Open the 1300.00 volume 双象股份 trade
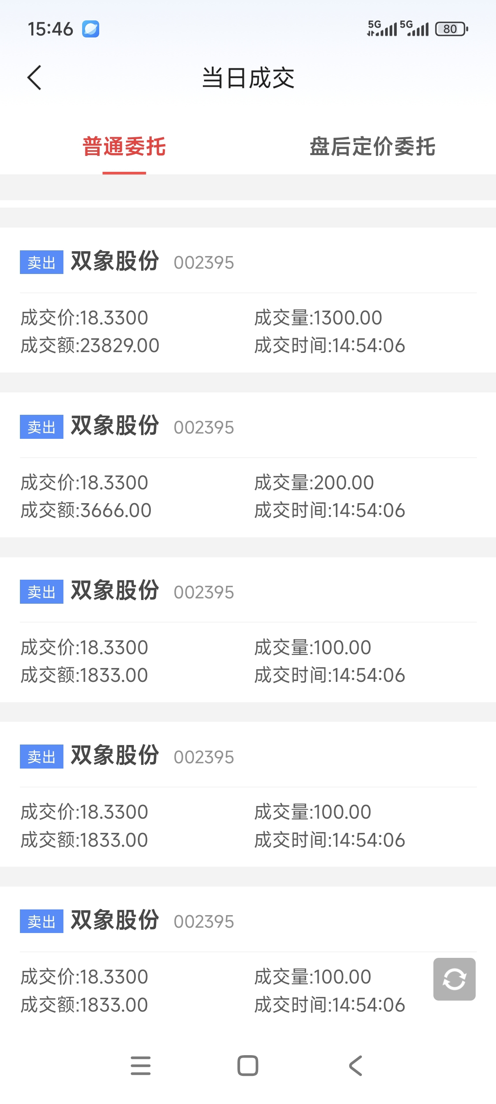 248,300
